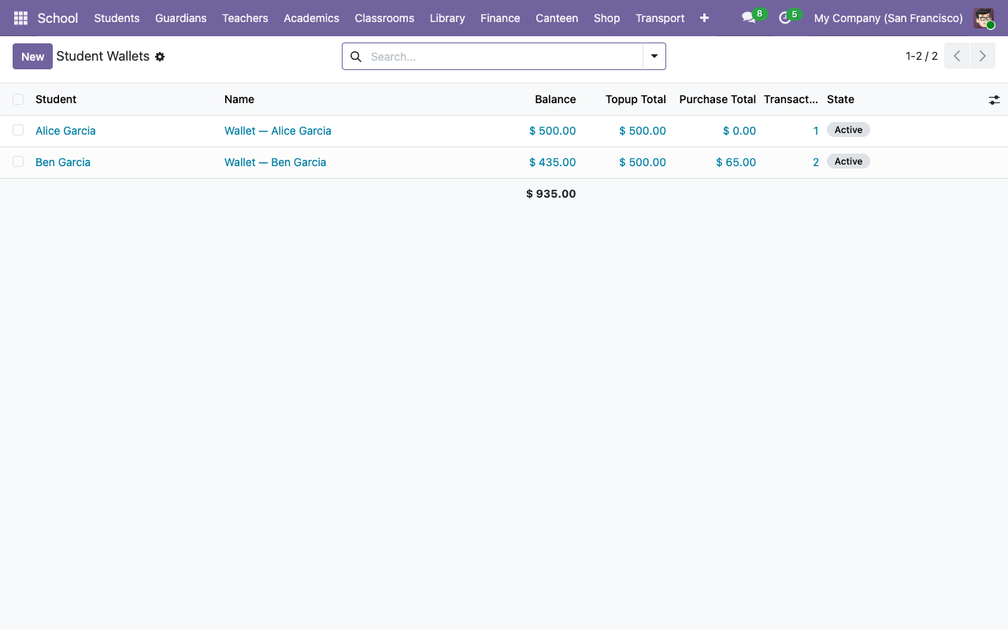The image size is (1008, 630).
Task: Click the $ 0.00 purchase total cell
Action: click(739, 131)
